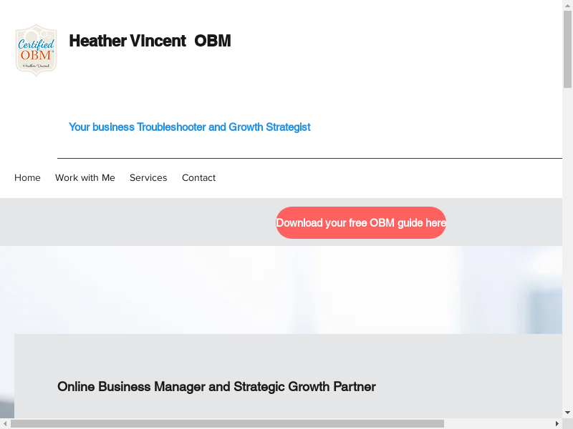The image size is (573, 429).
Task: Open the Work with Me page
Action: (85, 178)
